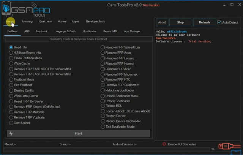The width and height of the screenshot is (243, 155).
Task: Click the Model status label
Action: point(10,144)
